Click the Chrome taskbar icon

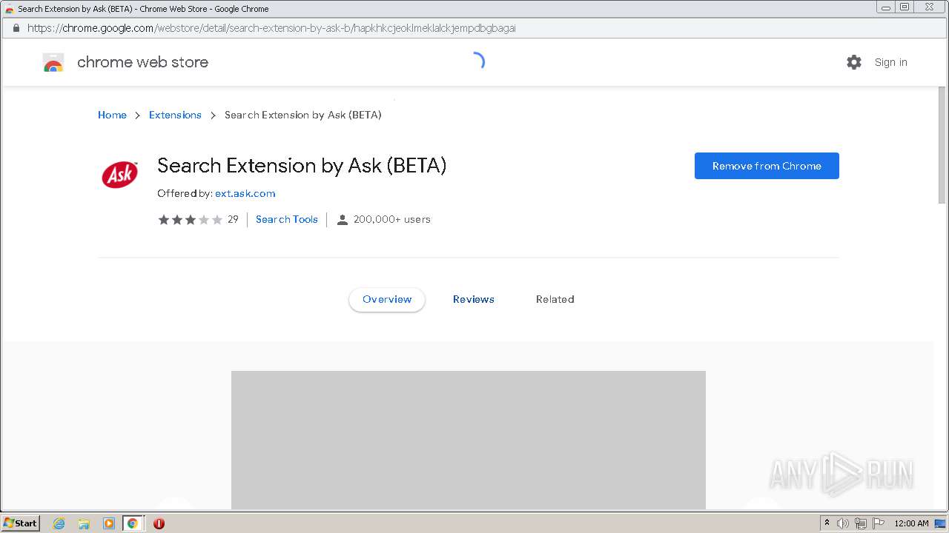pyautogui.click(x=133, y=523)
